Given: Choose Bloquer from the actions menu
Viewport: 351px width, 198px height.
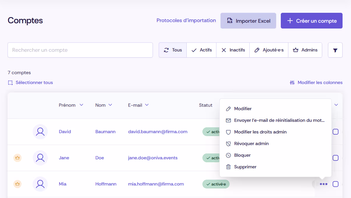Looking at the screenshot, I should click(276, 155).
